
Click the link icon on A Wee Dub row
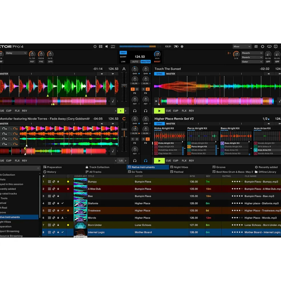(54, 189)
